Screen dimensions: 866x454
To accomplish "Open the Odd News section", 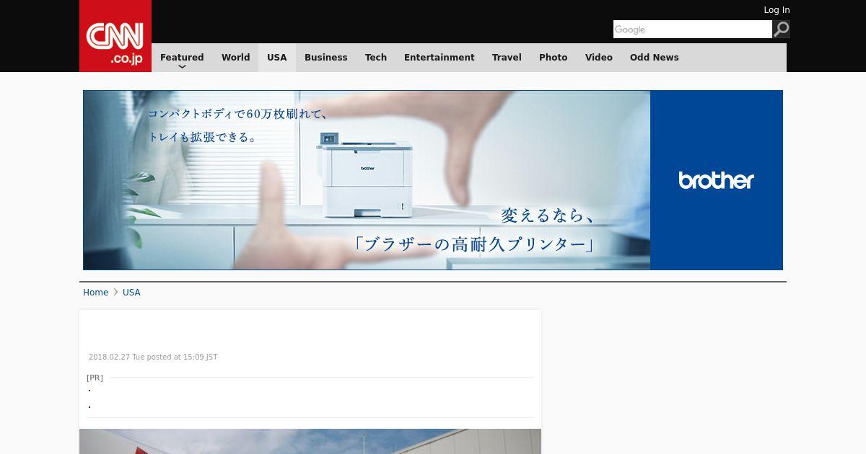I will point(655,58).
